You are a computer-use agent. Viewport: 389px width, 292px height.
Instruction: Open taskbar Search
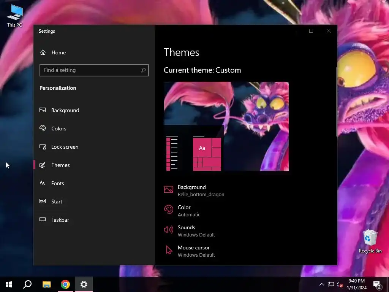27,284
